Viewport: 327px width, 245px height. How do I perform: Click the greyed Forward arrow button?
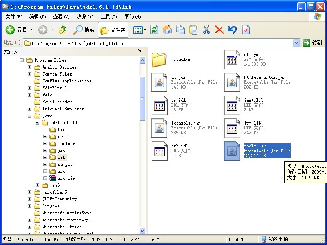click(43, 30)
